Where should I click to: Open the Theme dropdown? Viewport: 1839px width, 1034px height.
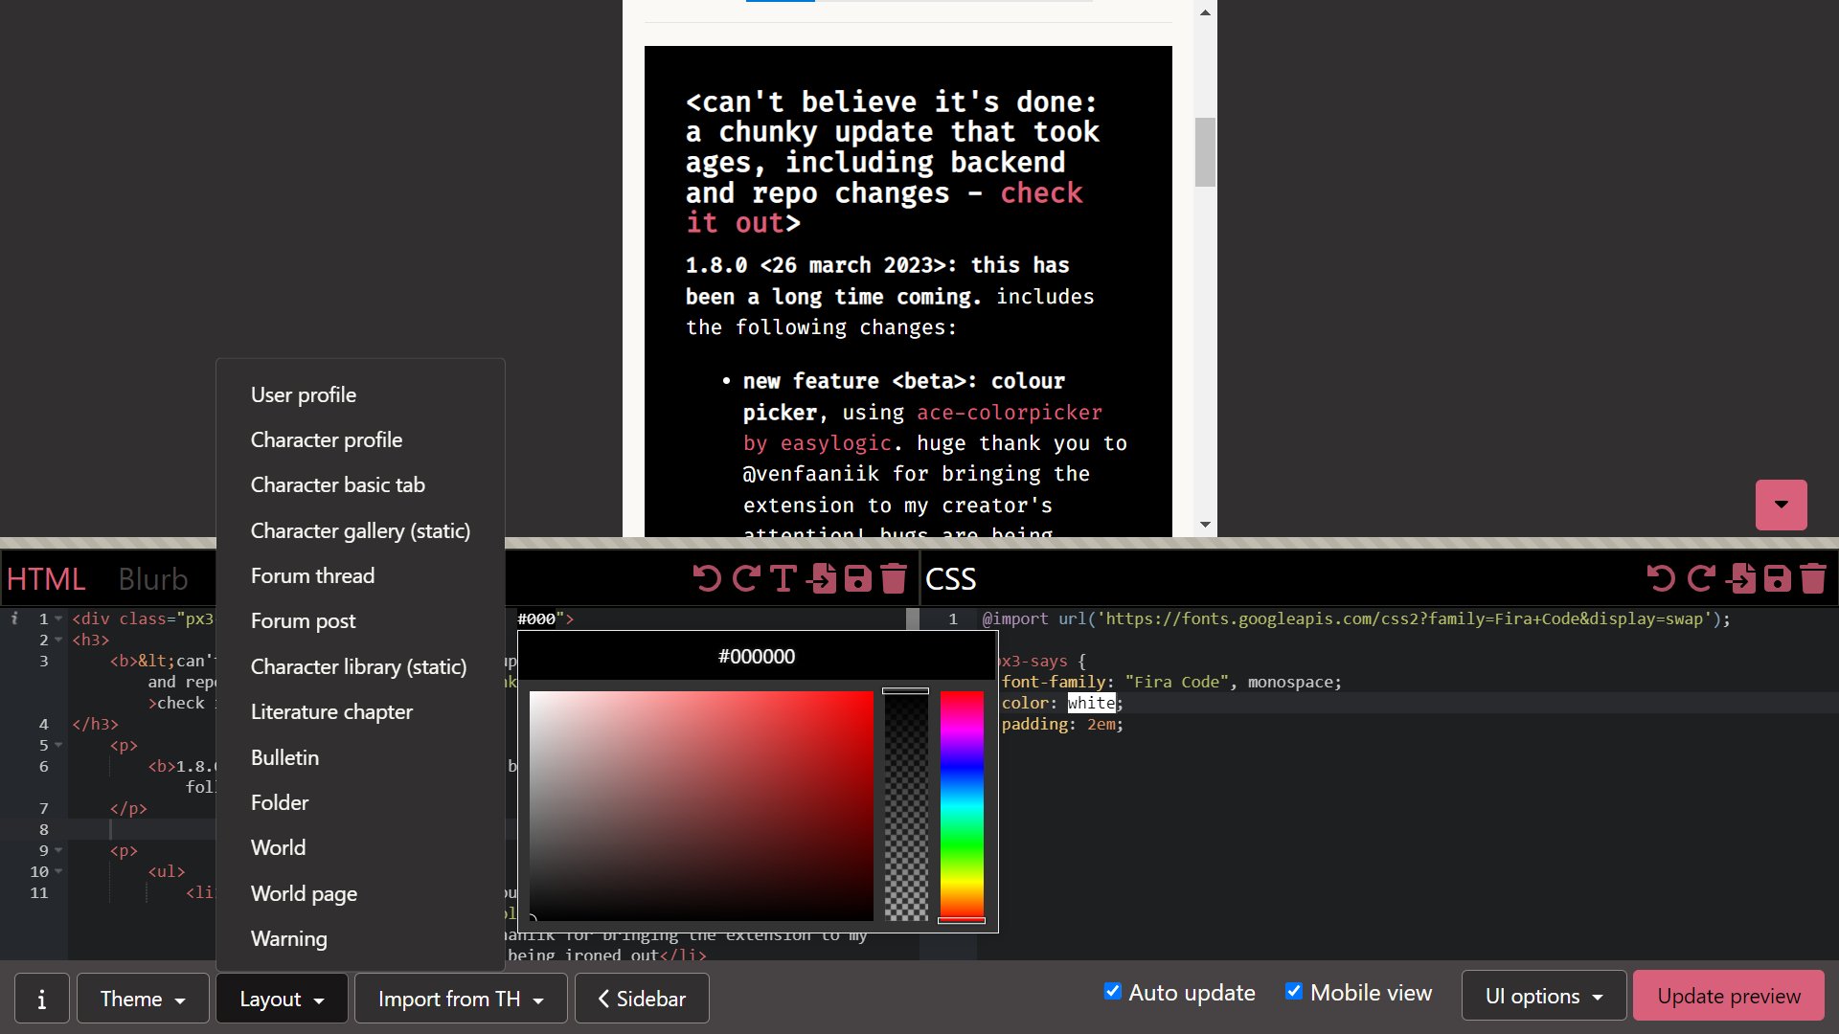[142, 999]
